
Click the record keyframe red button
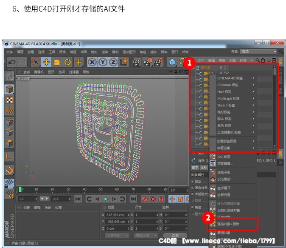click(145, 199)
